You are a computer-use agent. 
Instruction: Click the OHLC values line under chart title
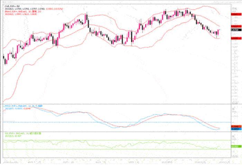pyautogui.click(x=34, y=9)
